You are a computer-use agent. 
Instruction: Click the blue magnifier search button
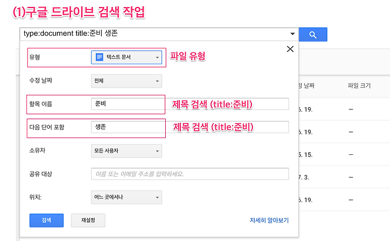[x=313, y=35]
